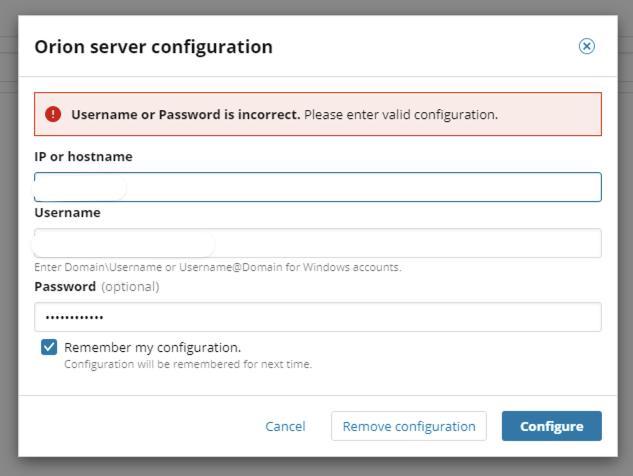Click the red error exclamation icon

coord(53,114)
